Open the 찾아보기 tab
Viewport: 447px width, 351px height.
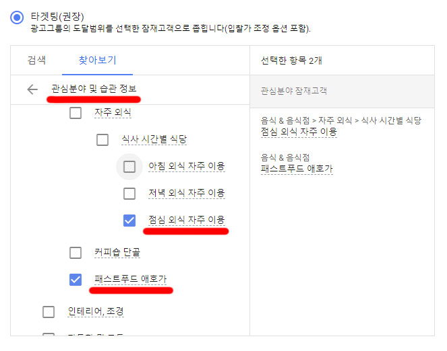pyautogui.click(x=98, y=60)
